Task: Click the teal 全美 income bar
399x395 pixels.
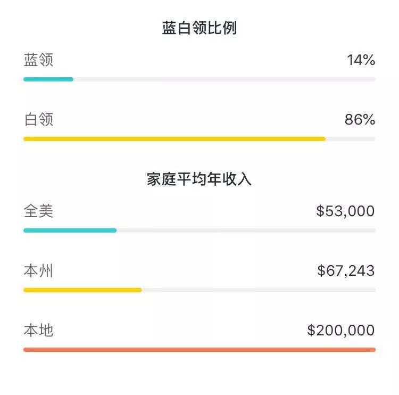Action: click(70, 231)
